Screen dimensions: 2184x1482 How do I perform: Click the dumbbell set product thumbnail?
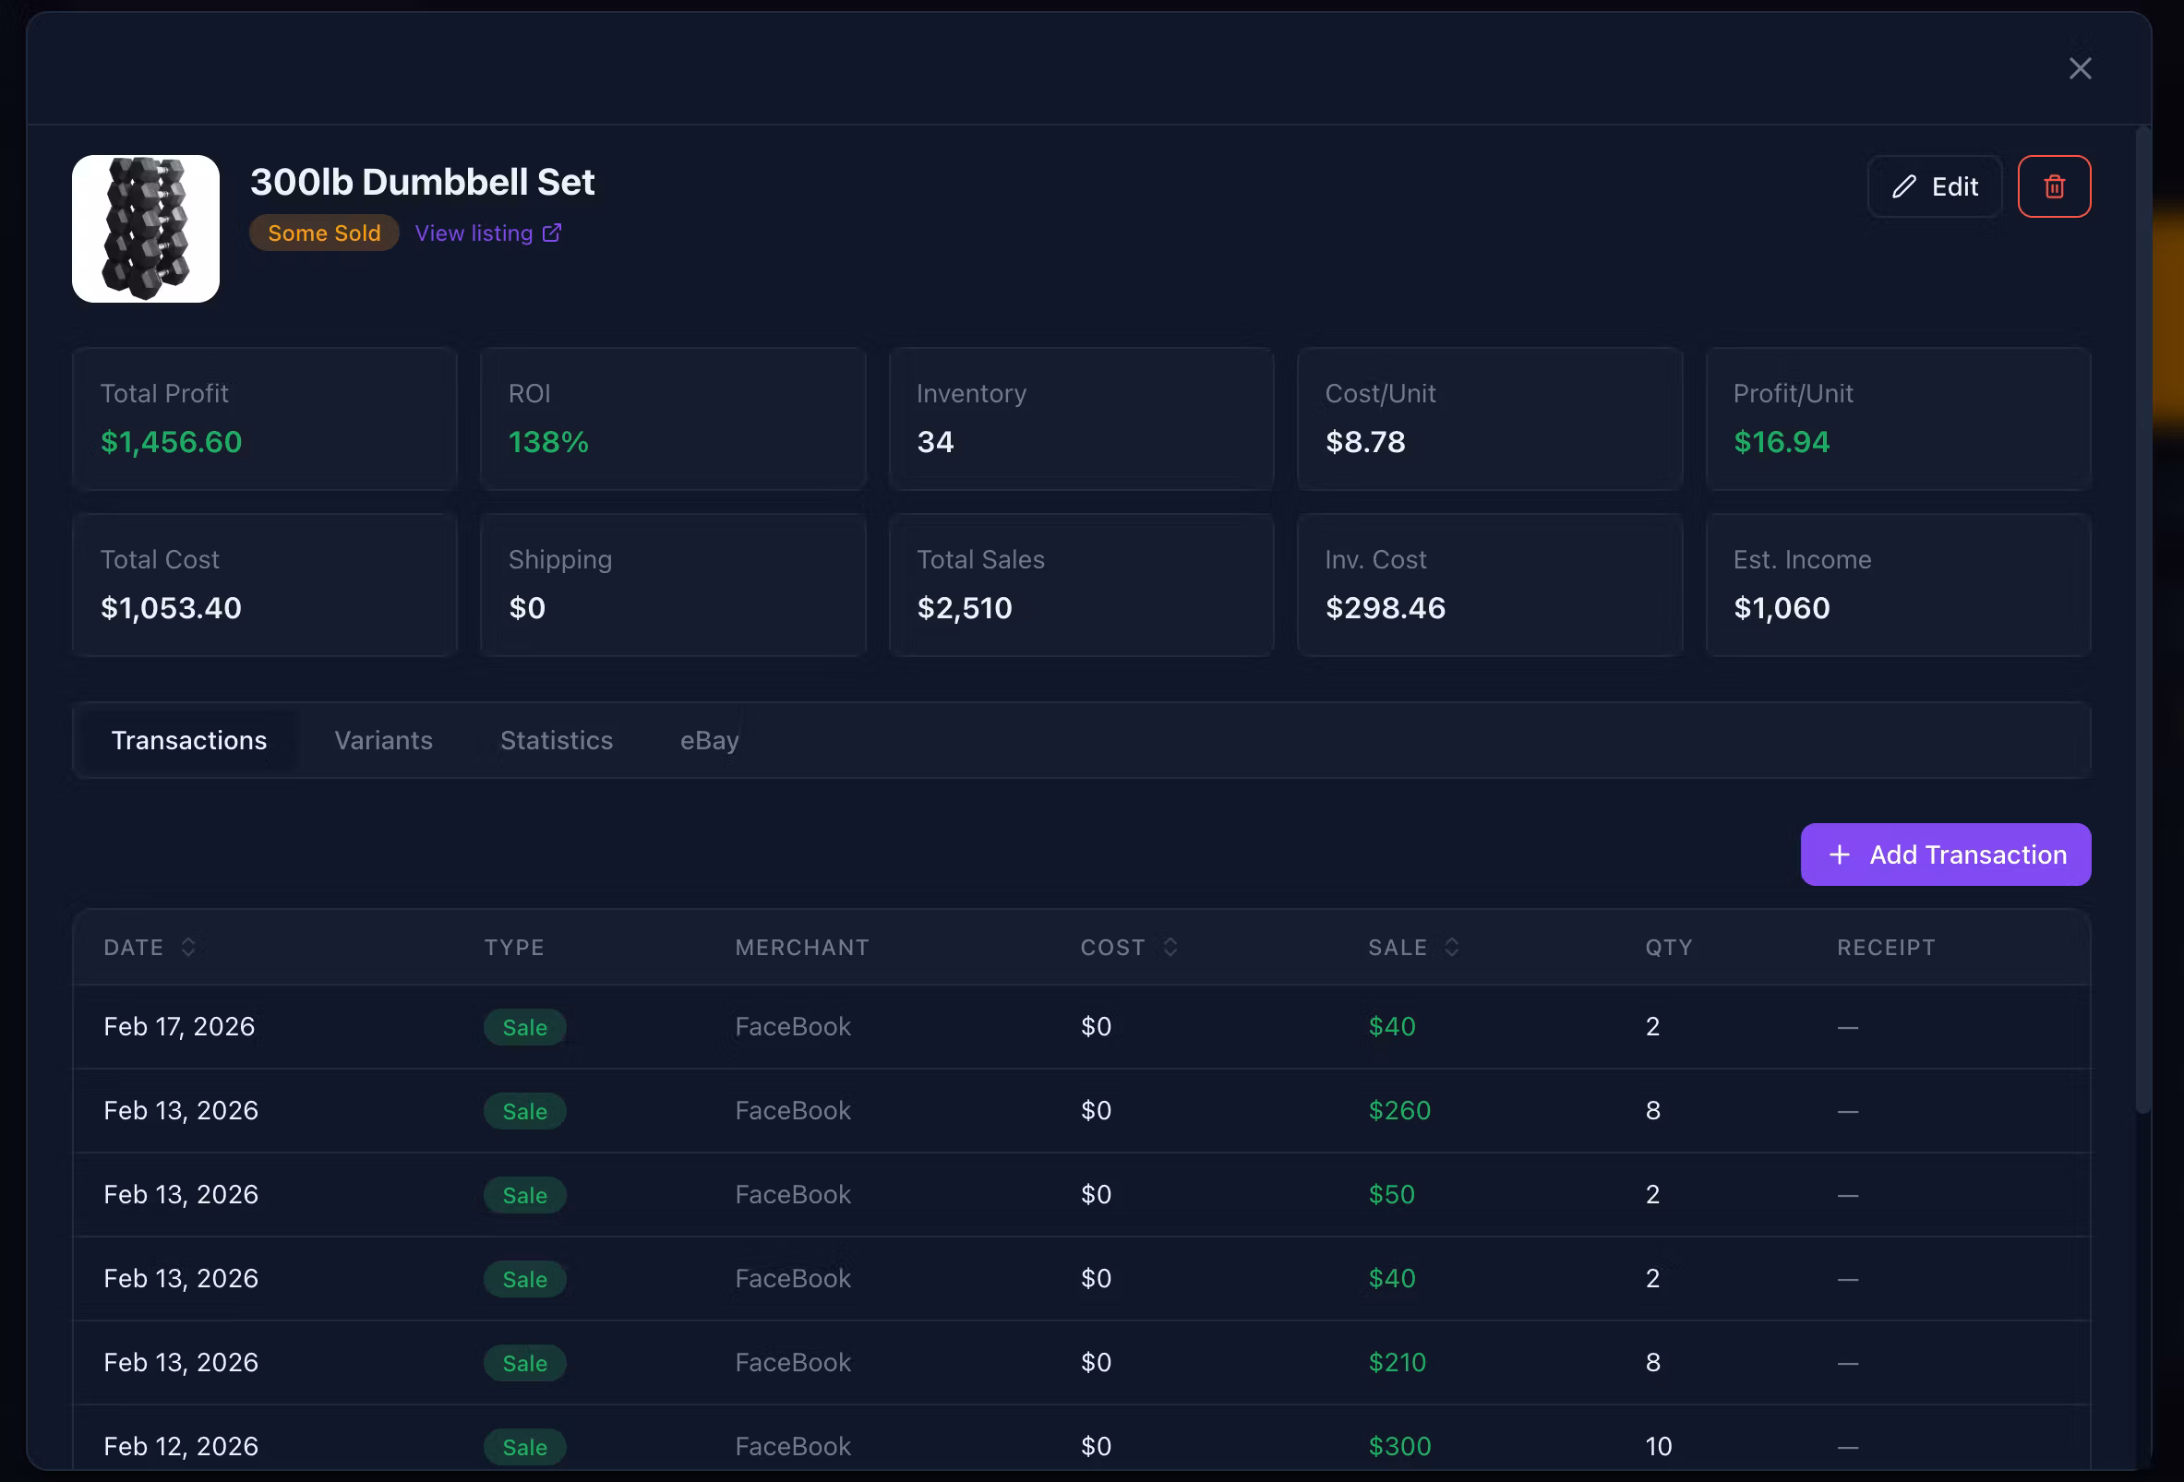pyautogui.click(x=146, y=228)
